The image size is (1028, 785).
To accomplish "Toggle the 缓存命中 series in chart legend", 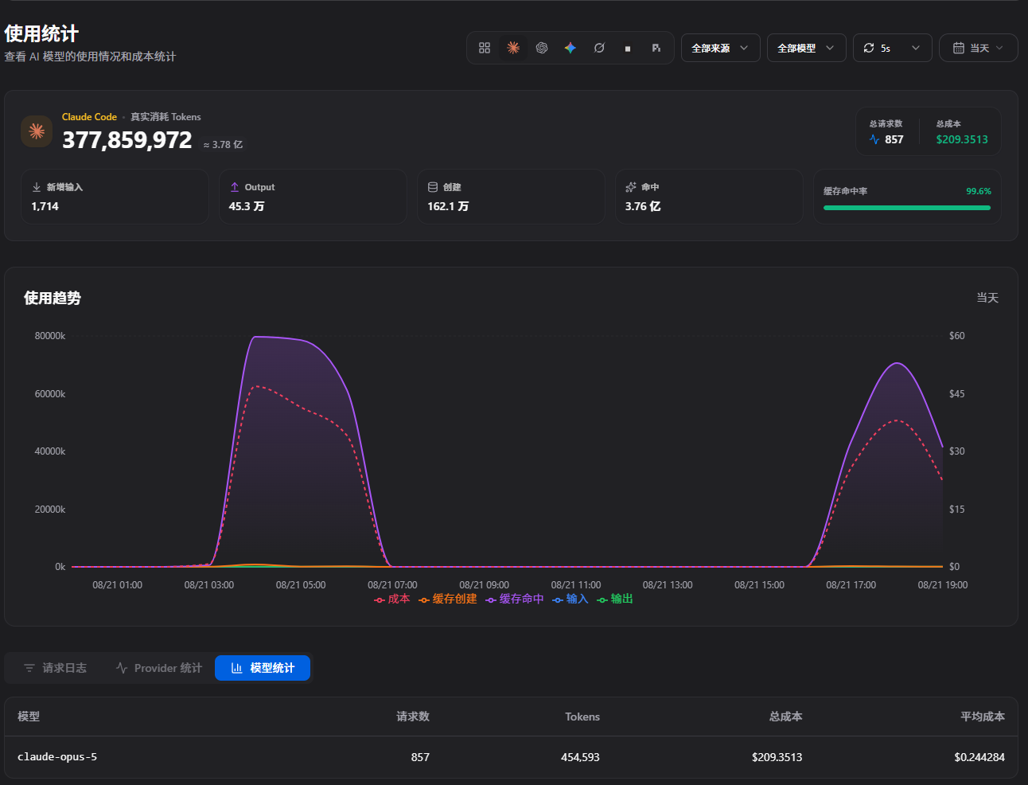I will click(515, 599).
